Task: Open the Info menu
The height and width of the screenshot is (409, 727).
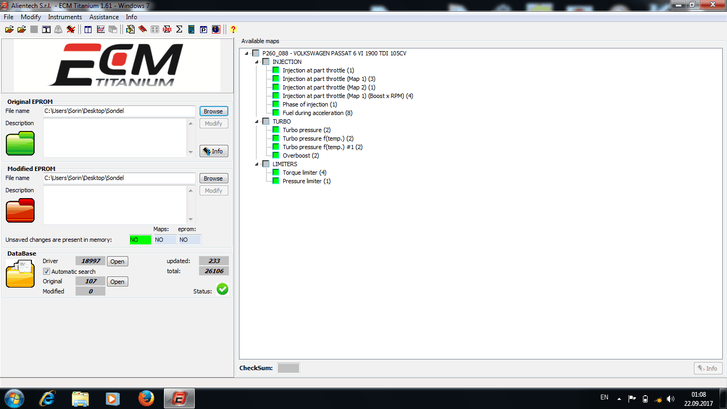Action: pyautogui.click(x=131, y=17)
